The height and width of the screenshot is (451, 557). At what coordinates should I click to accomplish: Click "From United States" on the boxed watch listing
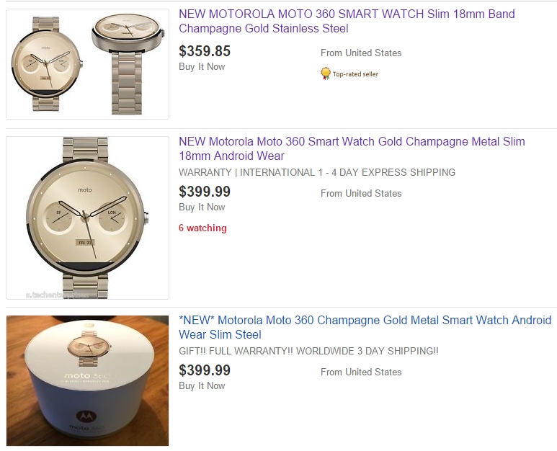361,372
